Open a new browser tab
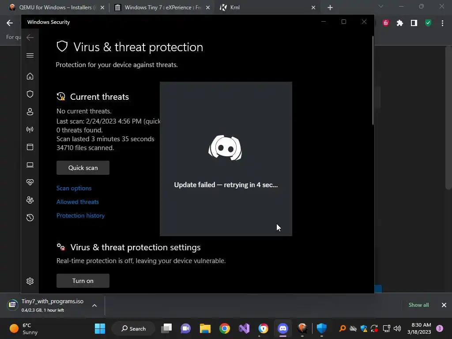The width and height of the screenshot is (452, 339). (x=330, y=8)
